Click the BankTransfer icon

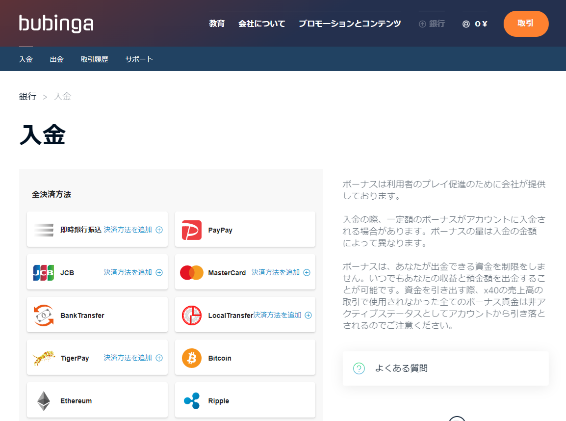click(44, 315)
